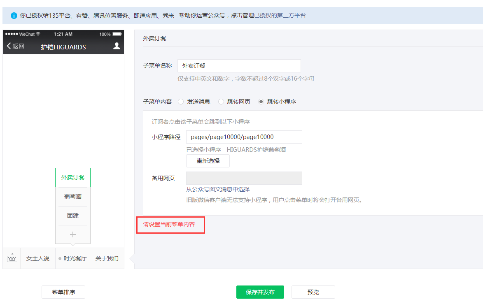Click the blue info icon in notice bar
Screen dimensions: 483x304
14,15
